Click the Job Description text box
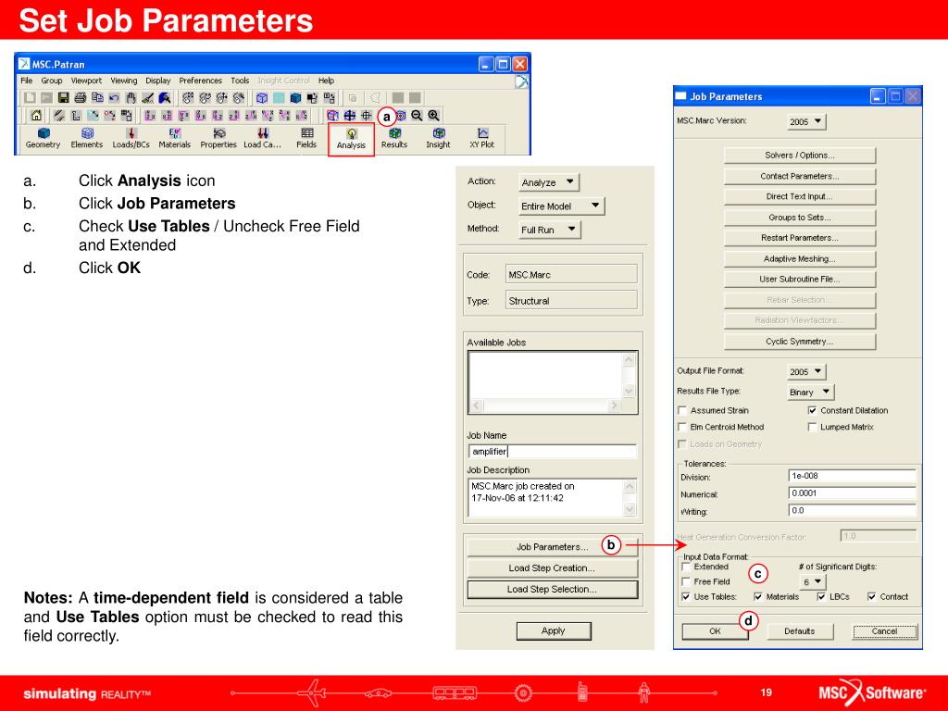Image resolution: width=948 pixels, height=711 pixels. pos(553,498)
